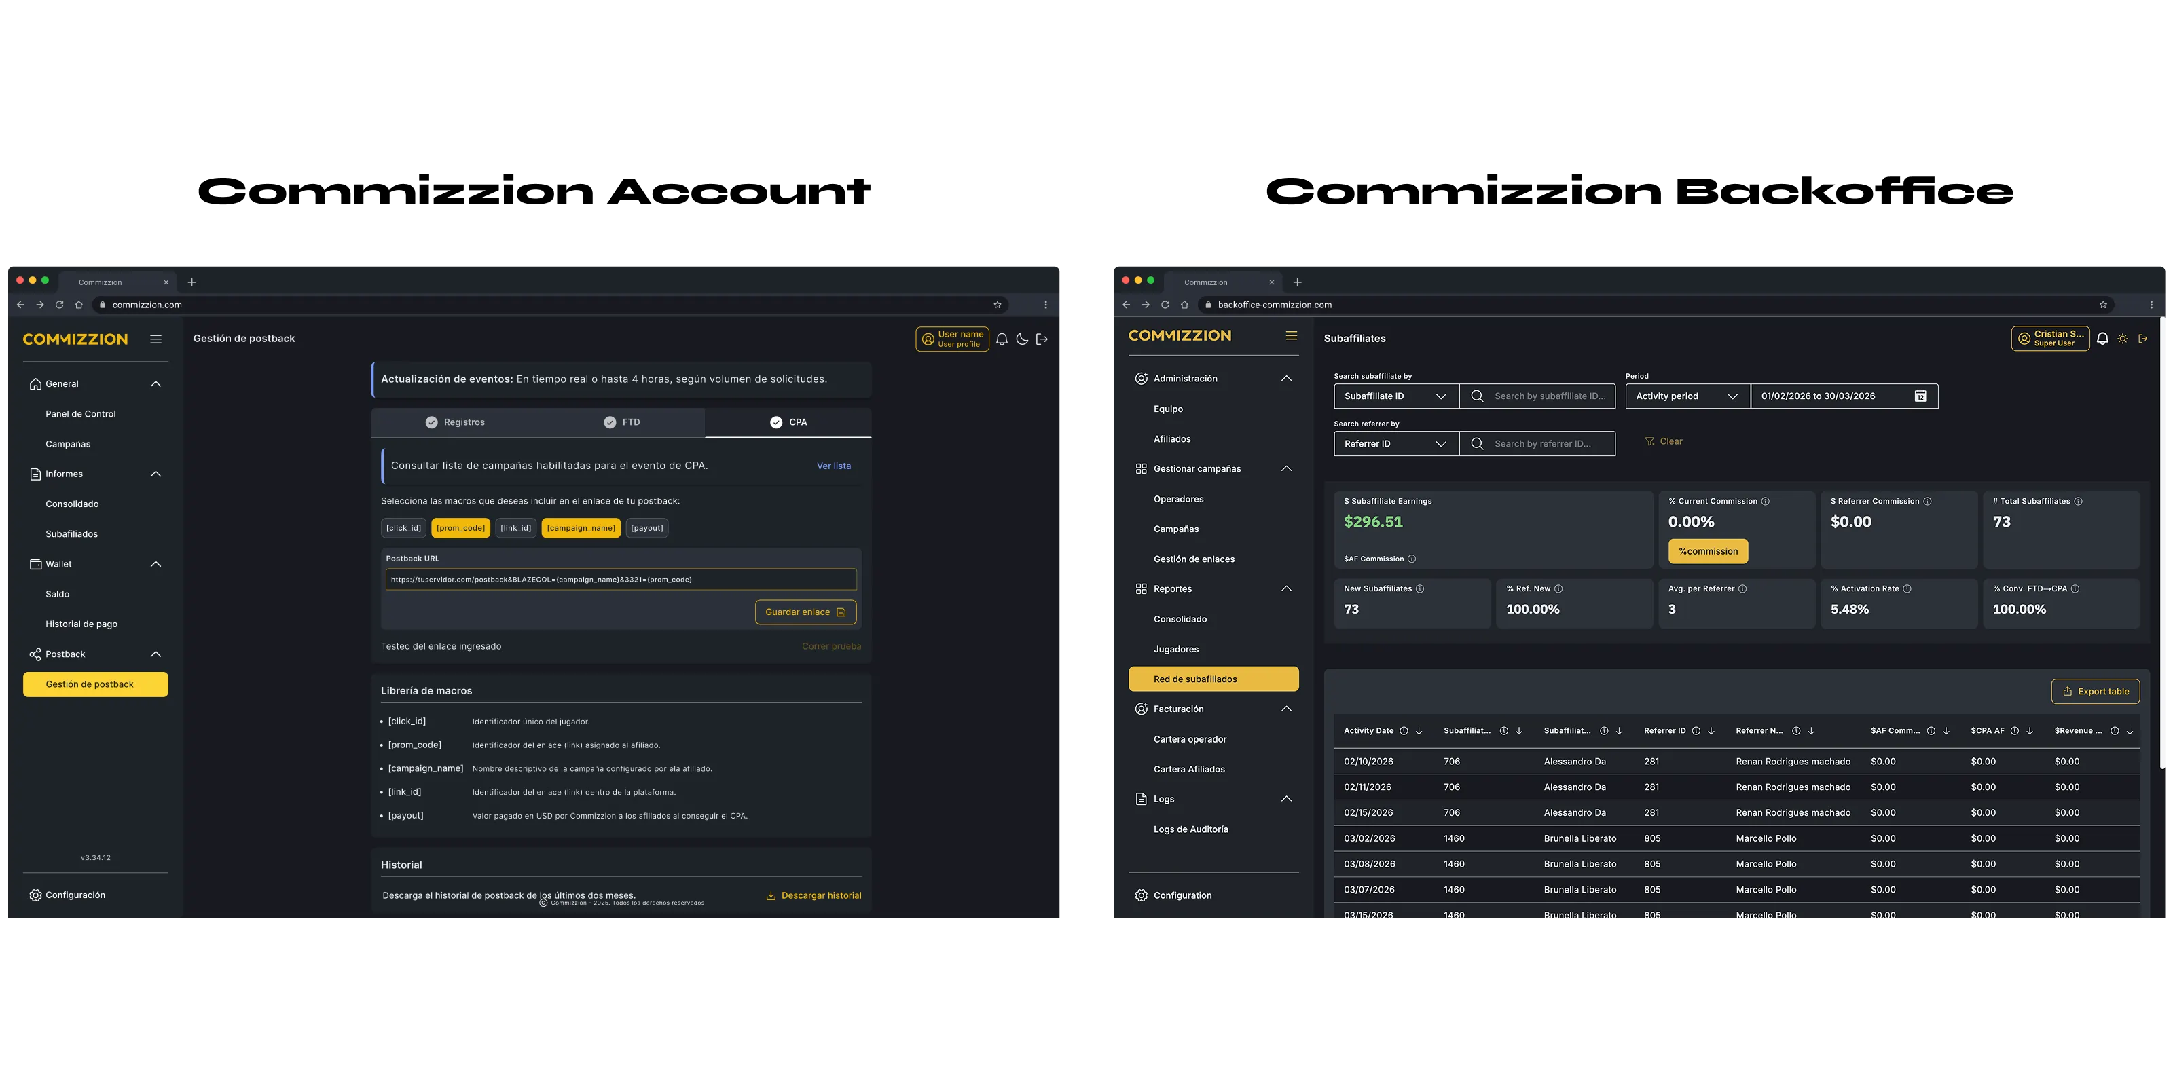Click info icon next to Avg. per Referrer
Viewport: 2173px width, 1086px height.
click(1742, 588)
